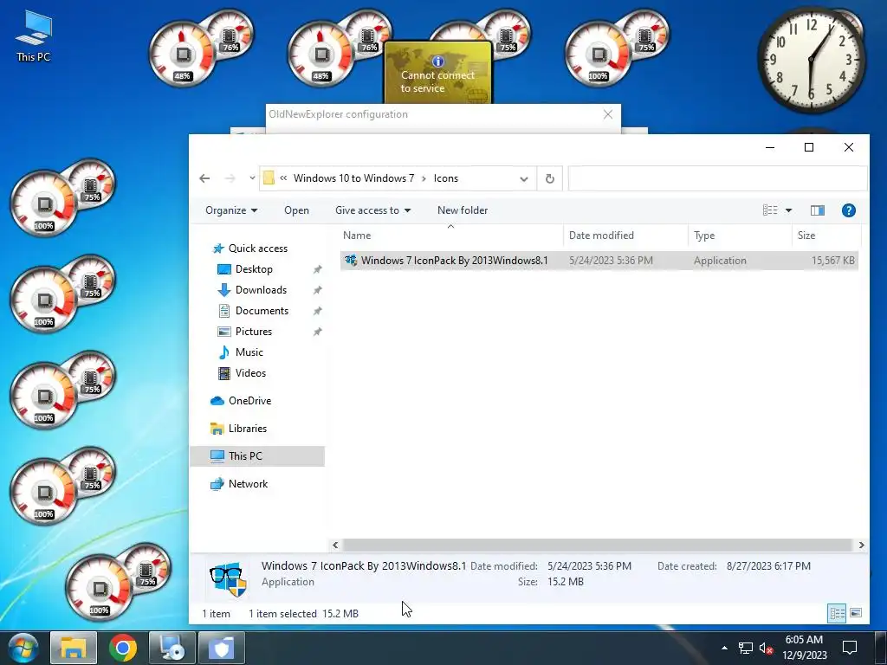Image resolution: width=887 pixels, height=665 pixels.
Task: Click the pin next to Pictures
Action: point(317,332)
